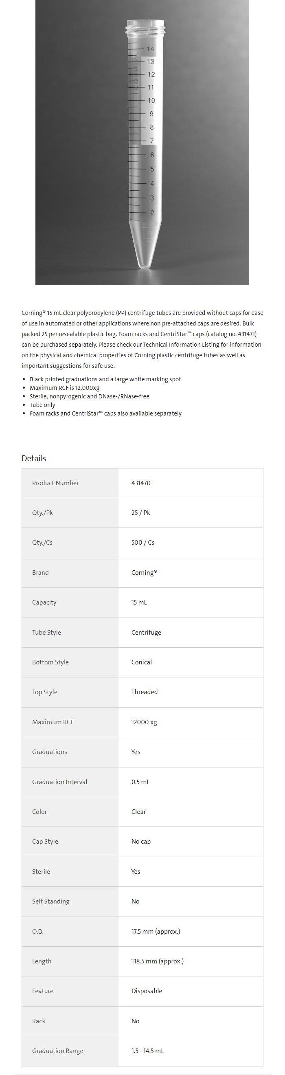Click the Brand value Corning®
Image resolution: width=285 pixels, height=1075 pixels.
144,573
